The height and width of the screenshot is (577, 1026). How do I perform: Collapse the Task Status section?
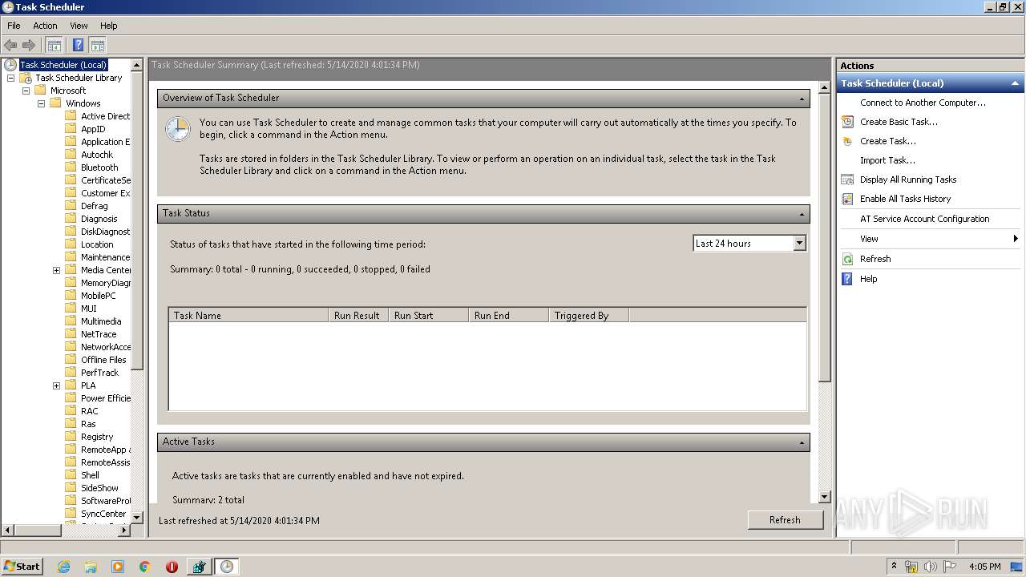click(x=802, y=214)
